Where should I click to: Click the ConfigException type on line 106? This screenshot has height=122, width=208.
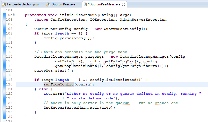click(68, 20)
